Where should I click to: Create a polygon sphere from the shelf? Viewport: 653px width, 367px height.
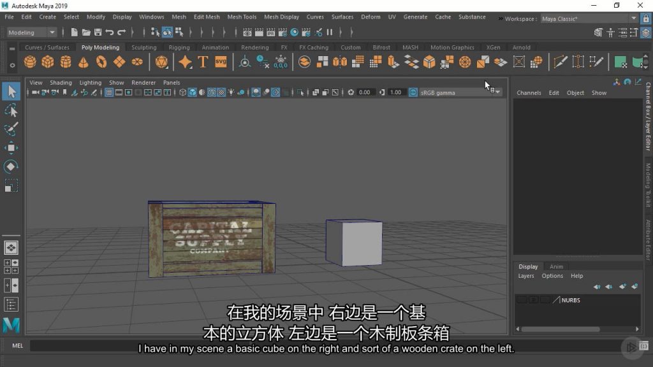[29, 62]
